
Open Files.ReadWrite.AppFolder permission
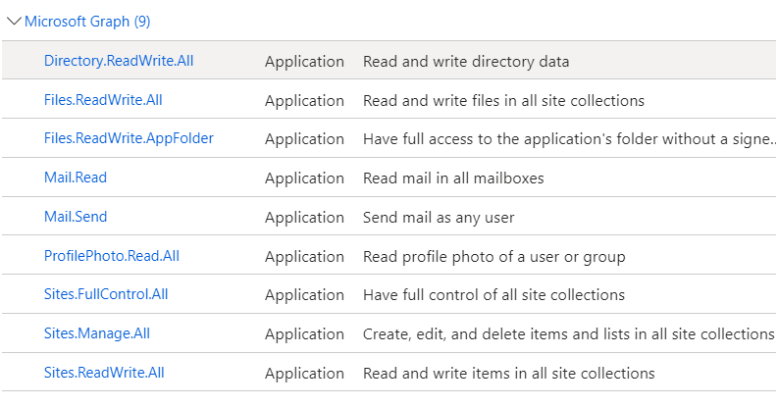point(129,138)
